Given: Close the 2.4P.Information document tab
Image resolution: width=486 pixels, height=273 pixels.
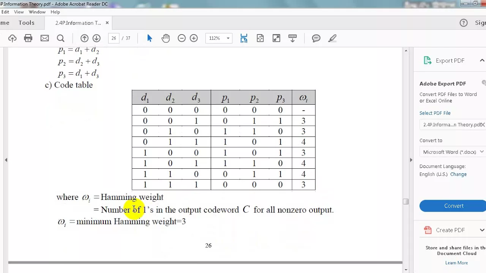Looking at the screenshot, I should point(107,23).
